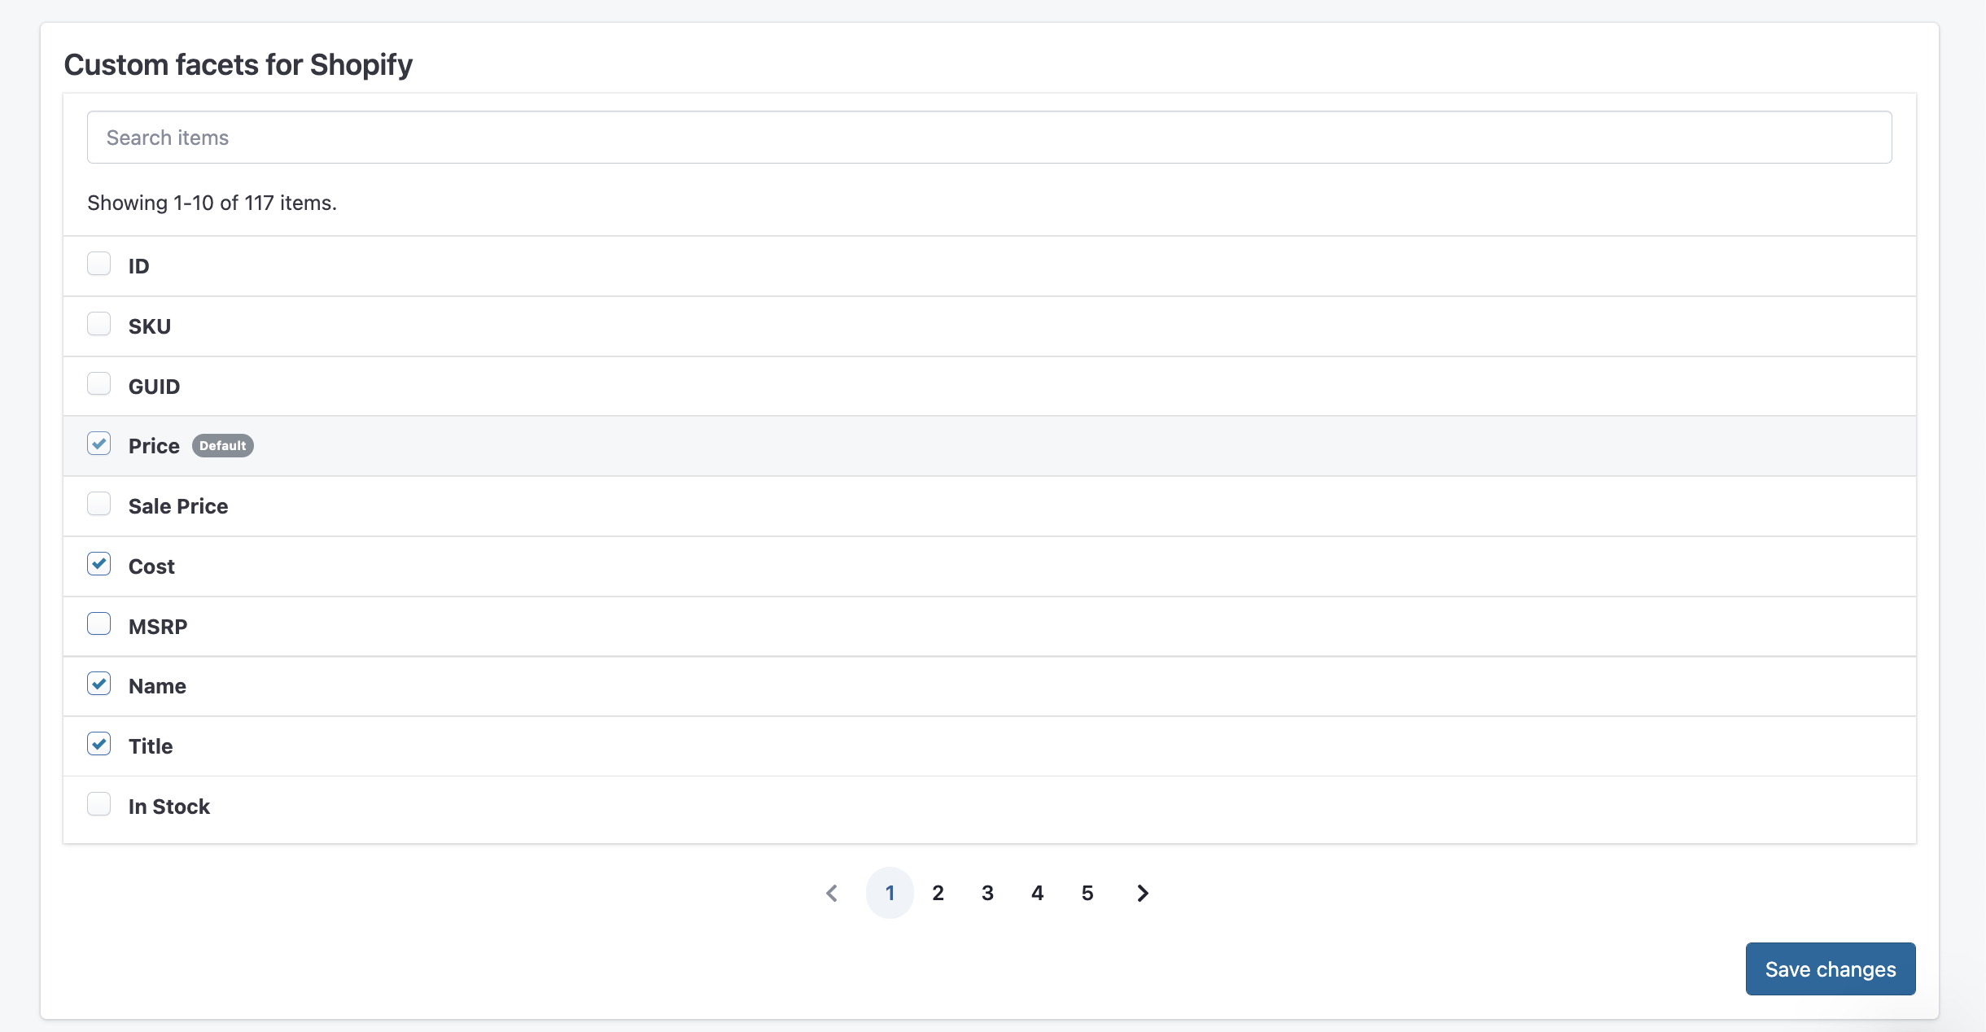Check the ID facet checkbox

(99, 264)
